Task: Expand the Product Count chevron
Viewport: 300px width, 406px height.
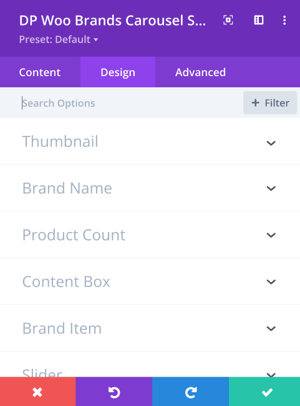Action: click(x=271, y=235)
